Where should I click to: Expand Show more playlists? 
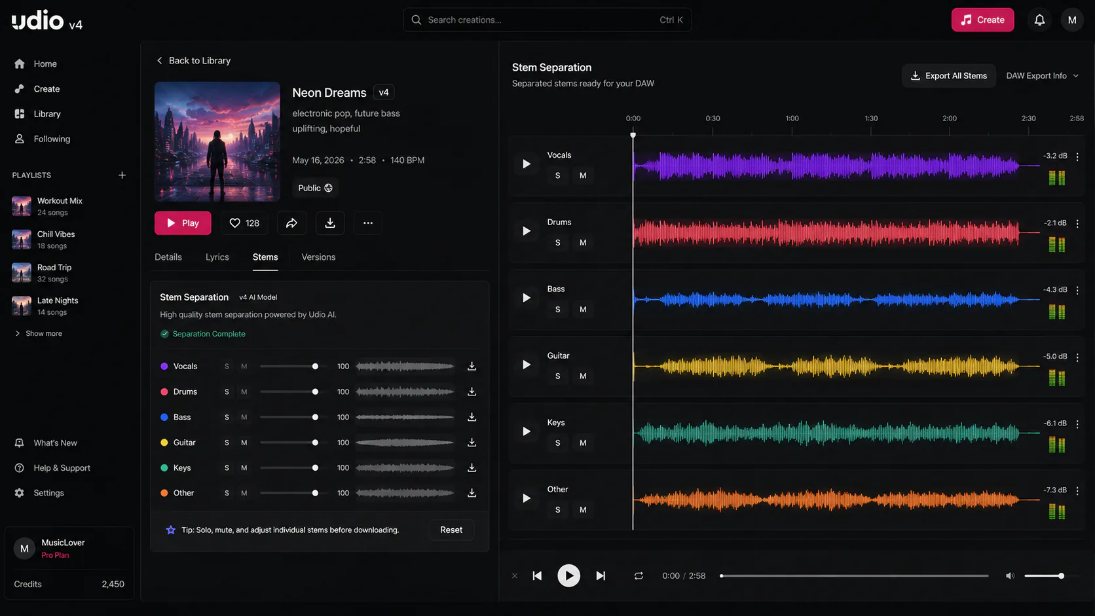(x=38, y=334)
